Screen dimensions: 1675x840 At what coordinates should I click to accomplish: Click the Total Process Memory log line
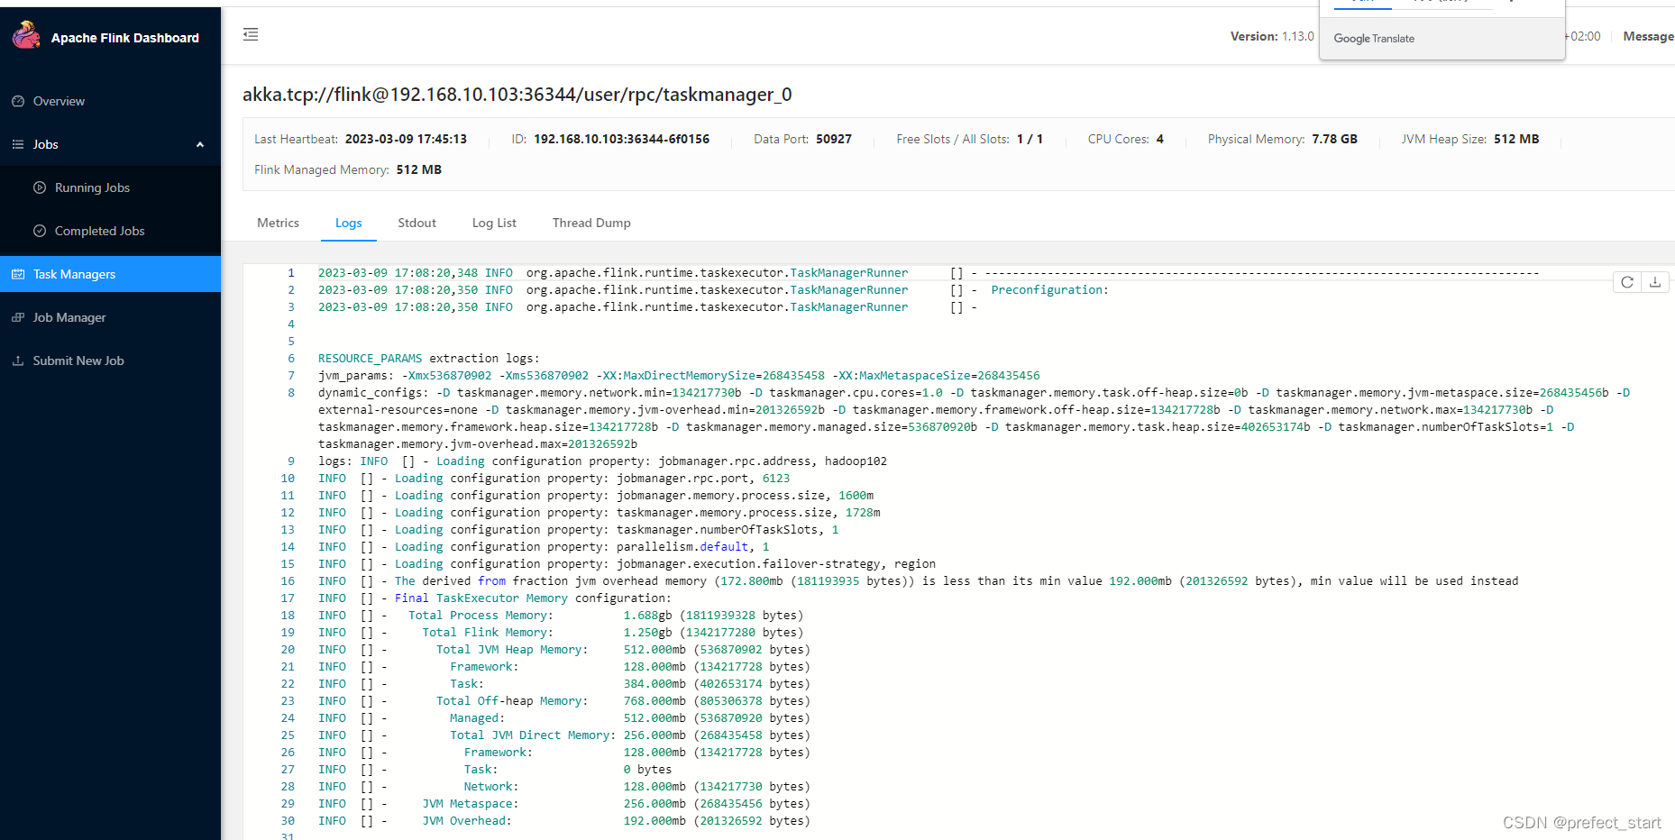(x=560, y=616)
